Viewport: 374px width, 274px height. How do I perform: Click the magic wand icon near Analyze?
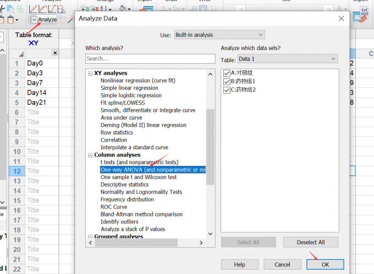click(x=71, y=19)
